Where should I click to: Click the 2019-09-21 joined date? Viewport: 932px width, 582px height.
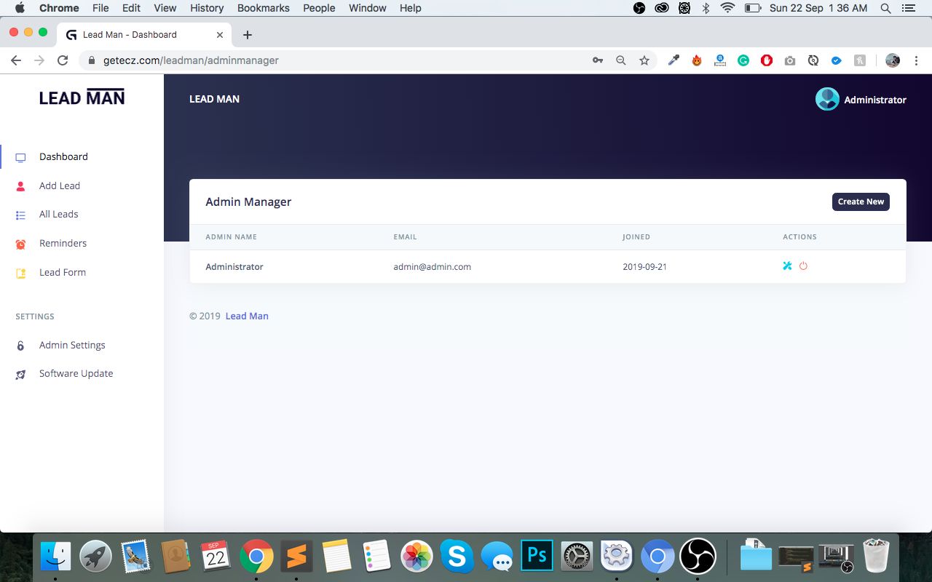click(645, 267)
